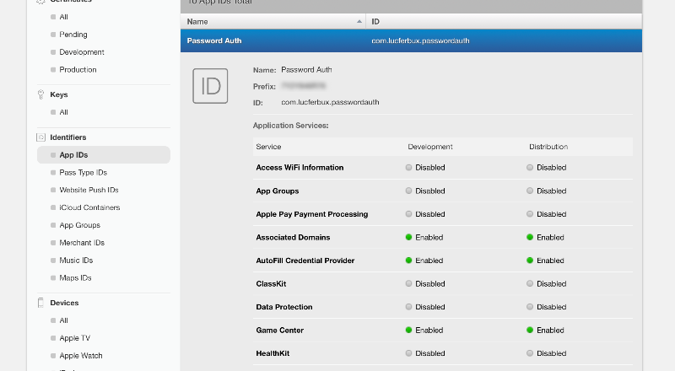The image size is (675, 371).
Task: Click the Keys section heading
Action: [x=59, y=94]
